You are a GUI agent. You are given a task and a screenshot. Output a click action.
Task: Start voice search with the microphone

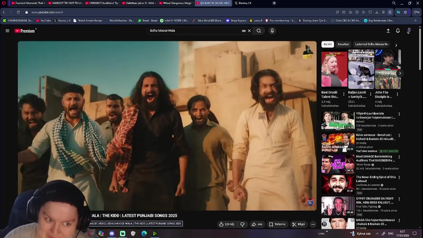(x=272, y=31)
